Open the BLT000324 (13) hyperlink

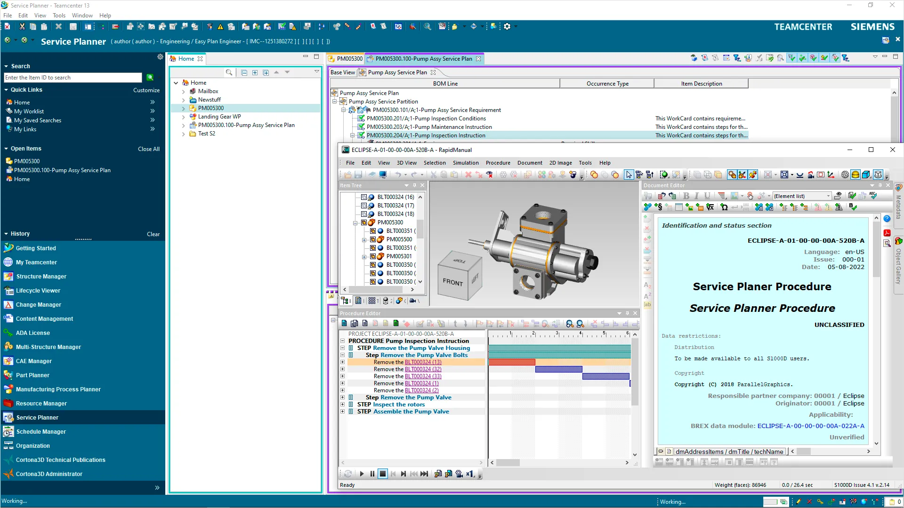423,362
